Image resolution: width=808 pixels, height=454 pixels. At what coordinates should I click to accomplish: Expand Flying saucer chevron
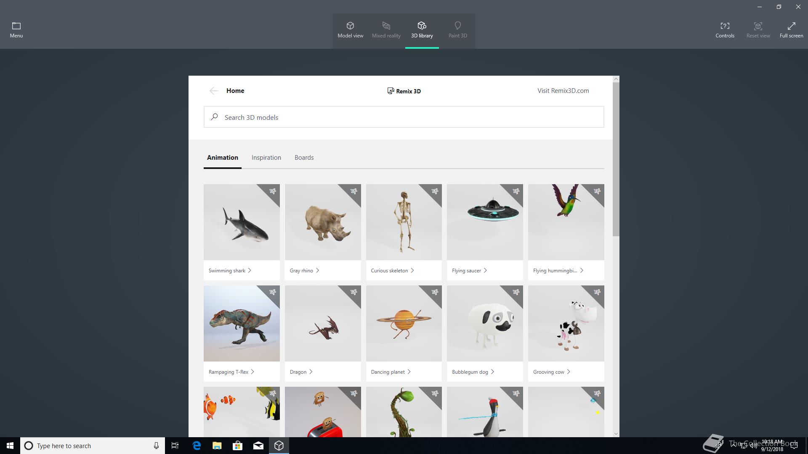(485, 270)
